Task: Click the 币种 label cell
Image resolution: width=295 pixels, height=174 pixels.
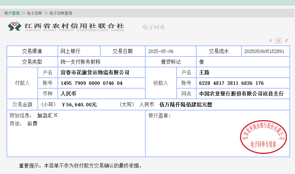Action: coord(47,94)
